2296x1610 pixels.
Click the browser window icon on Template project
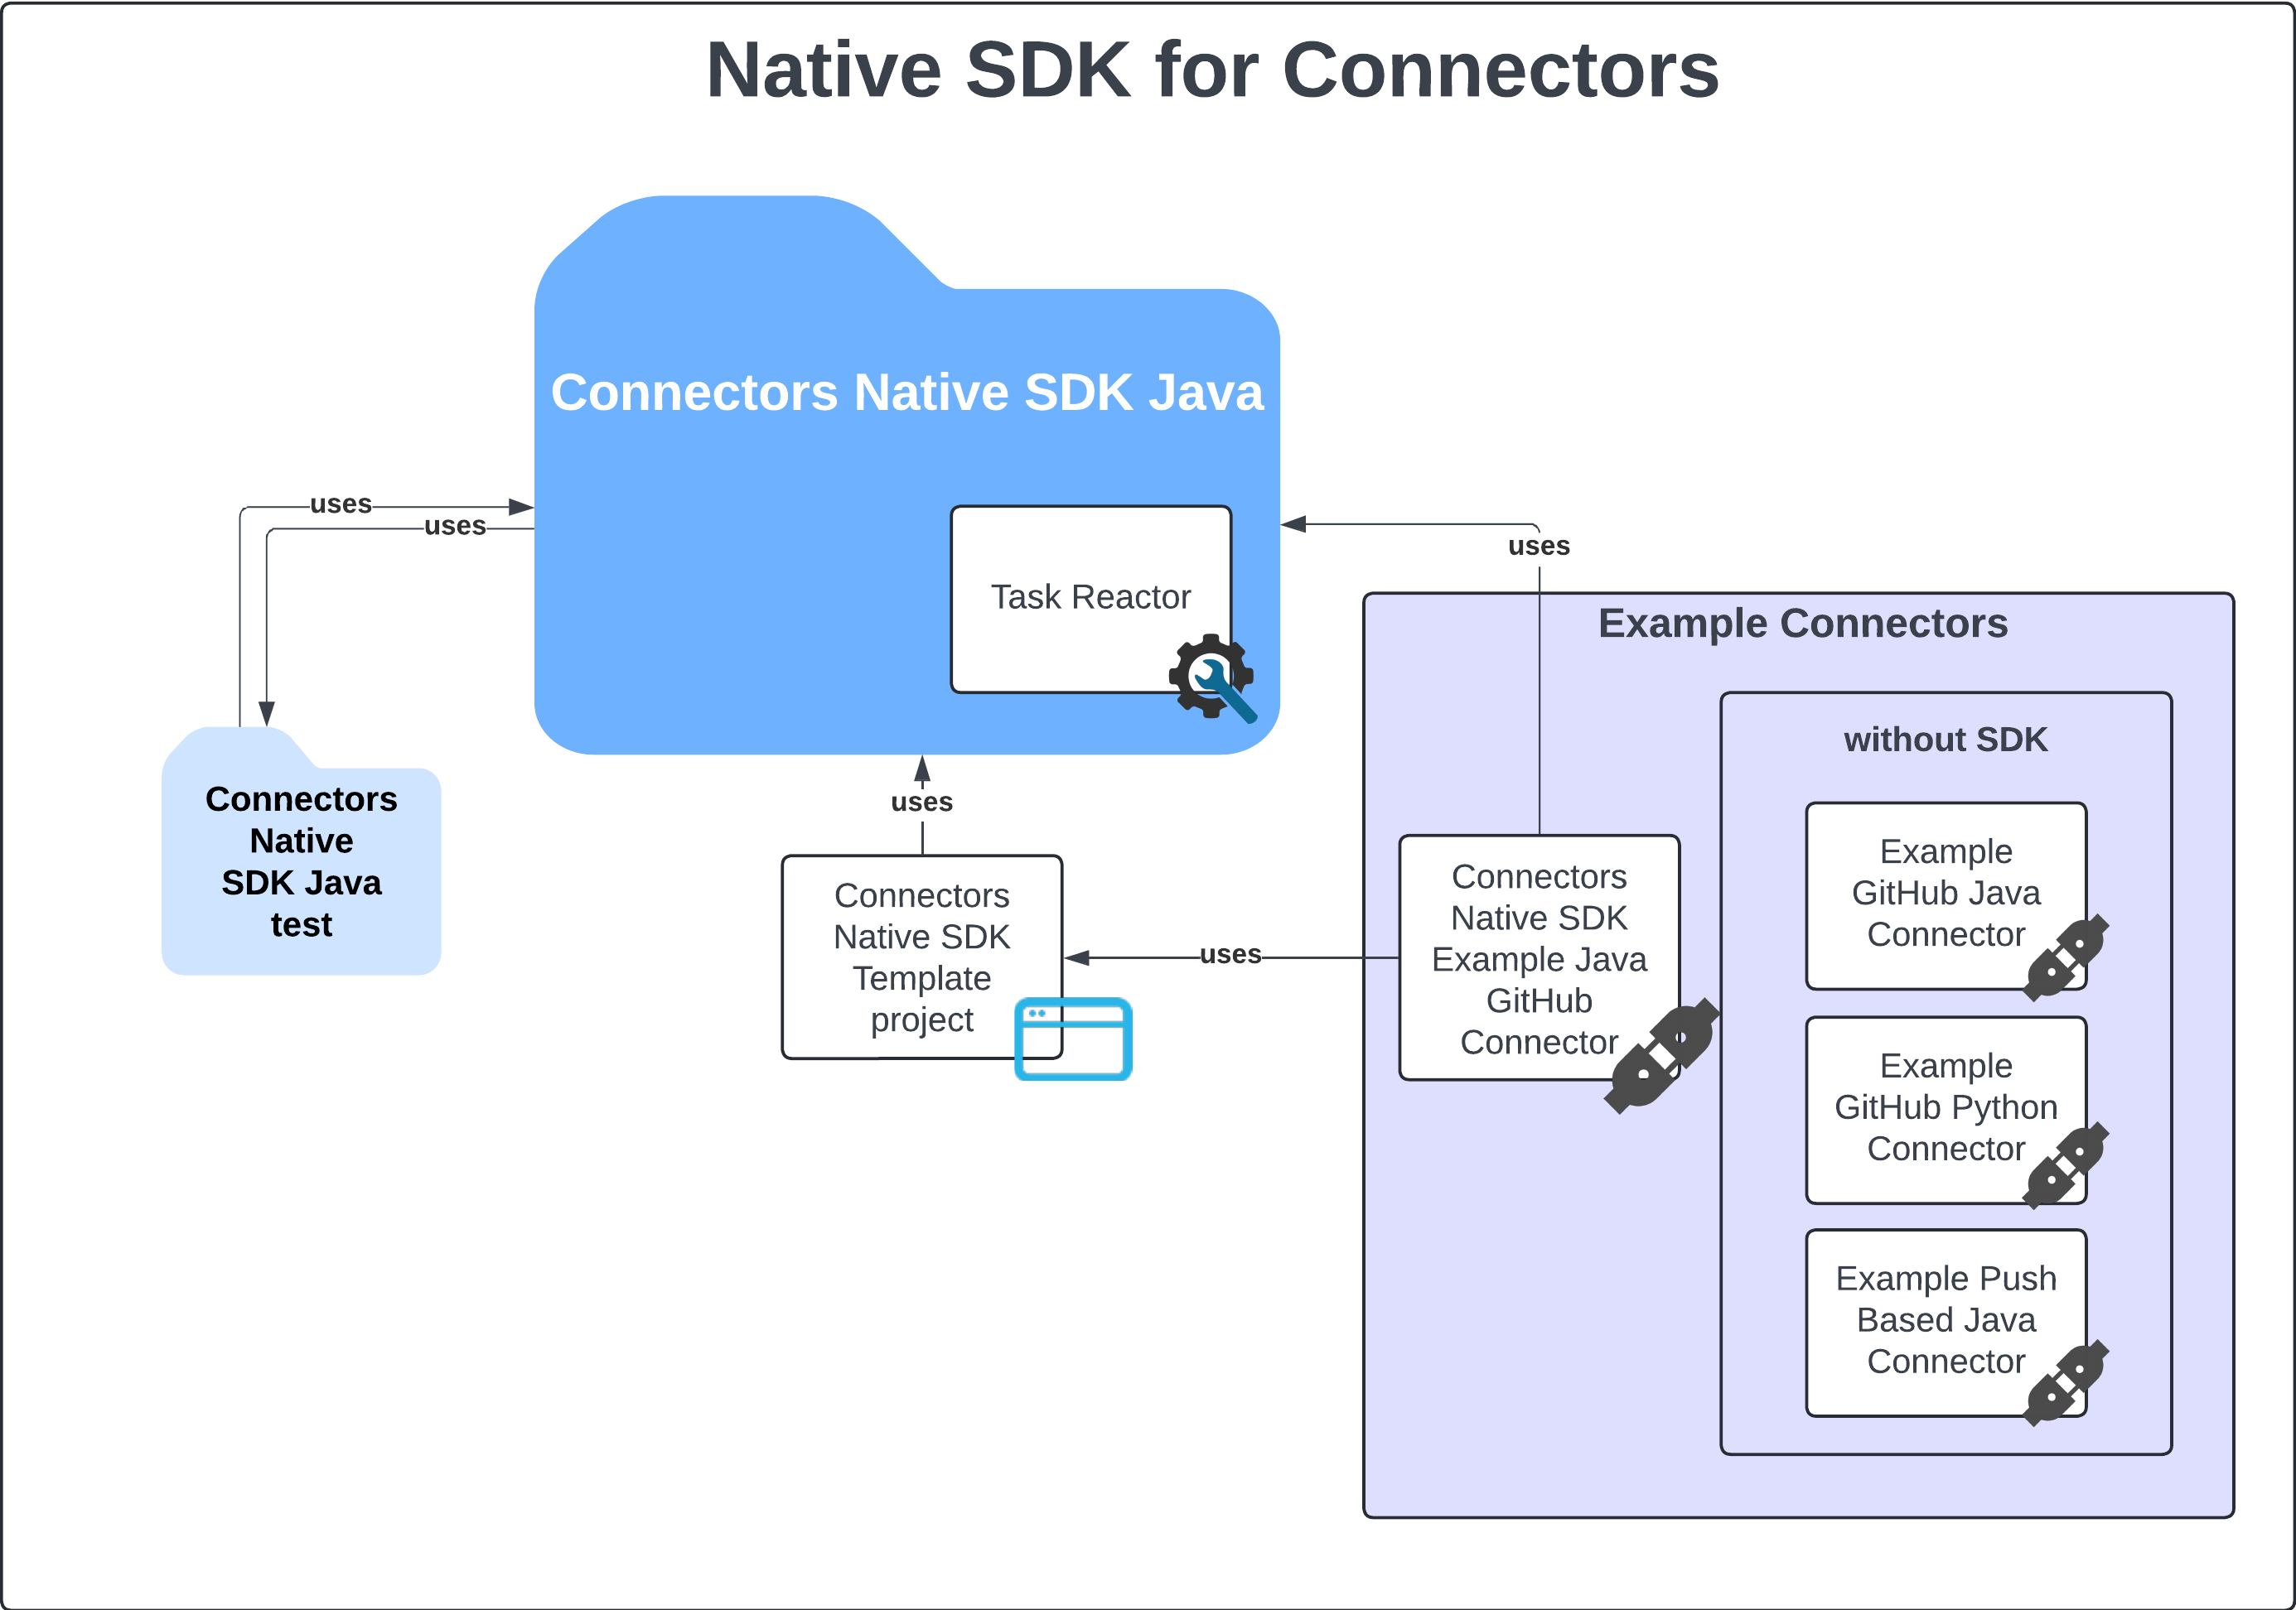(x=1073, y=1039)
